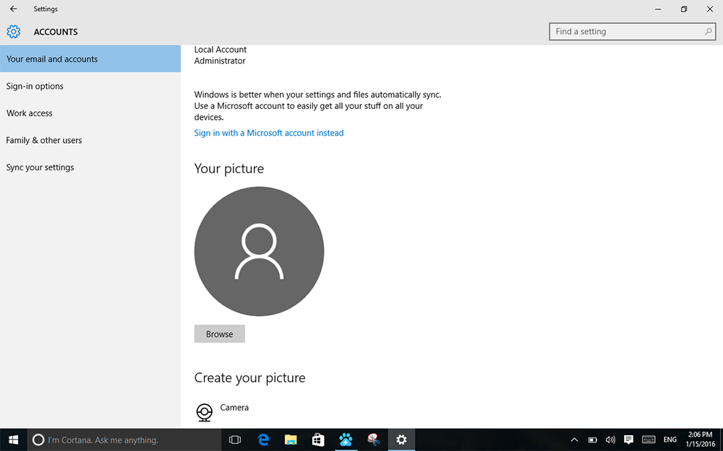The height and width of the screenshot is (451, 723).
Task: Click the Local Account text
Action: pyautogui.click(x=221, y=50)
